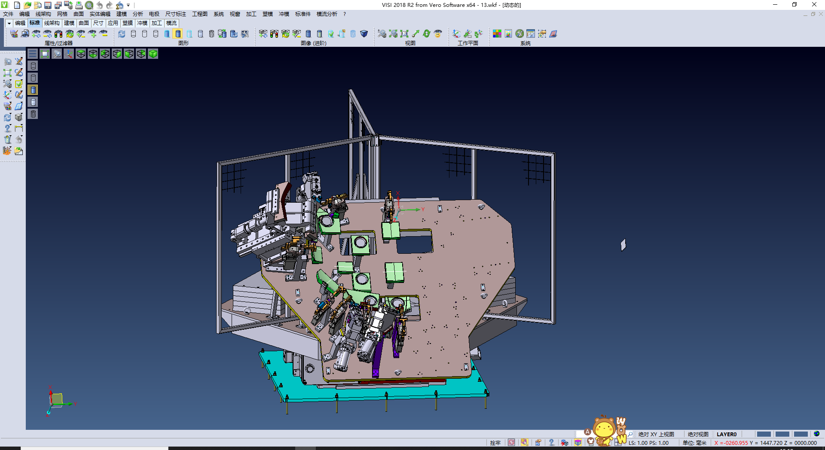This screenshot has height=450, width=825.
Task: Toggle the active blue cylinder in viewport sidebar
Action: (x=33, y=90)
